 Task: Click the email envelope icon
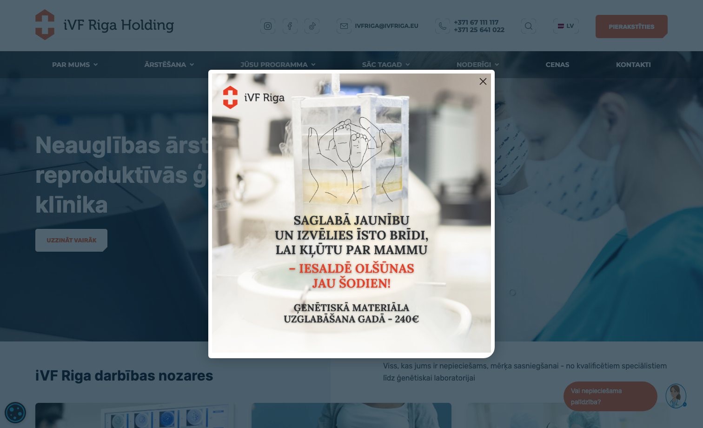[344, 26]
